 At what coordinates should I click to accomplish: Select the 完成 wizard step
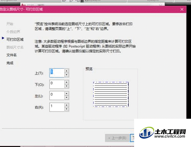(10, 63)
